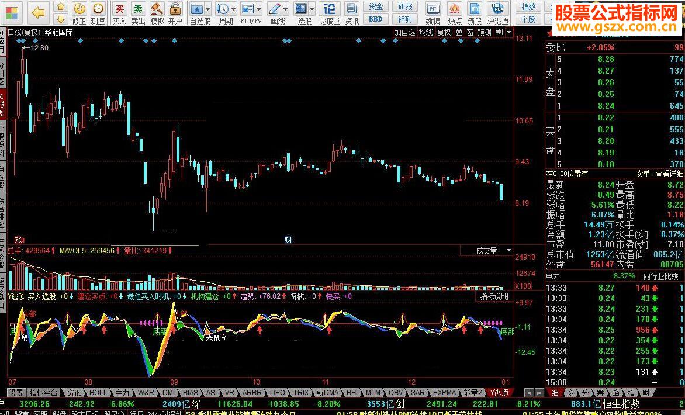The width and height of the screenshot is (685, 415).
Task: Toggle 均线 moving averages on chart
Action: [x=425, y=32]
